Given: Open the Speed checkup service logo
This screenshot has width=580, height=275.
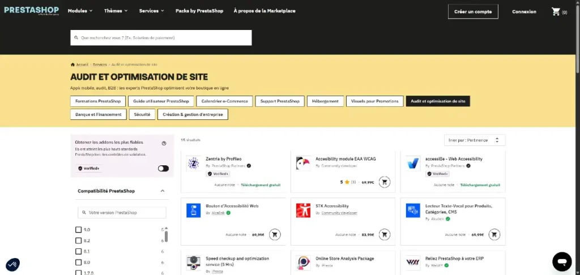Looking at the screenshot, I should [194, 263].
